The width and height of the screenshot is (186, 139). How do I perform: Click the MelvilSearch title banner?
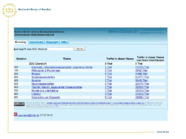123,31
